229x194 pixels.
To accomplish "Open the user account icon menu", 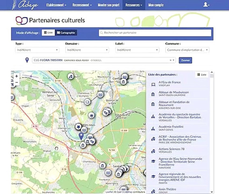I will click(206, 5).
